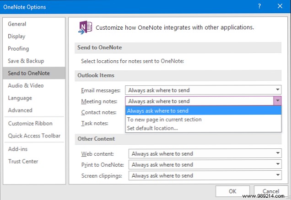Viewport: 291px width, 200px height.
Task: Click the Task notes label
Action: pos(95,123)
